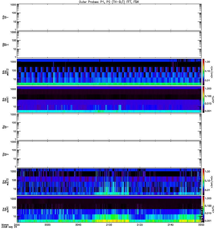The height and width of the screenshot is (233, 218).
Task: Click the empty thb fft 2 plot panel
Action: click(109, 45)
